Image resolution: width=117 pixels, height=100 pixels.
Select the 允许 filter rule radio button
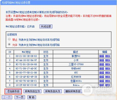coord(9,44)
